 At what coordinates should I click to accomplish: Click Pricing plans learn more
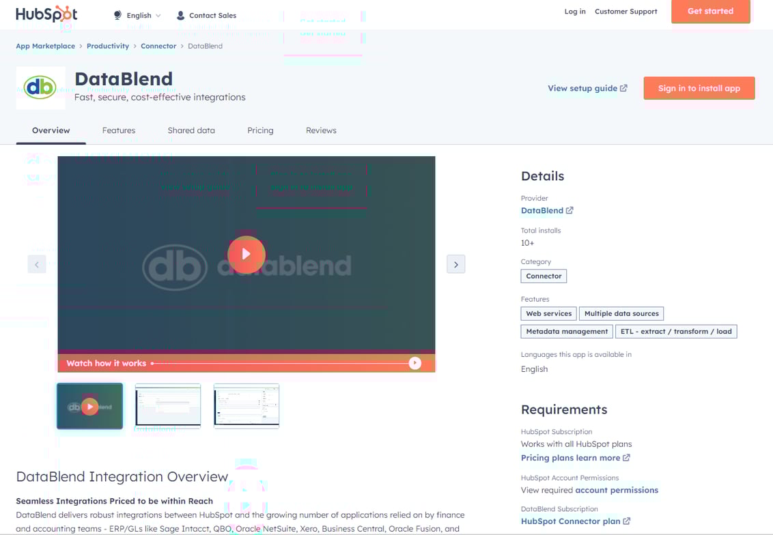(x=572, y=458)
